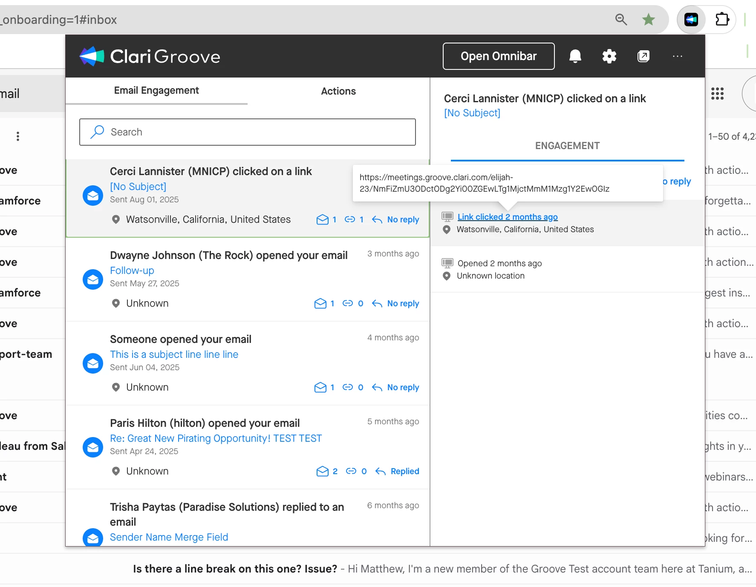Click location pin in Cerci Lannister row

pyautogui.click(x=115, y=219)
